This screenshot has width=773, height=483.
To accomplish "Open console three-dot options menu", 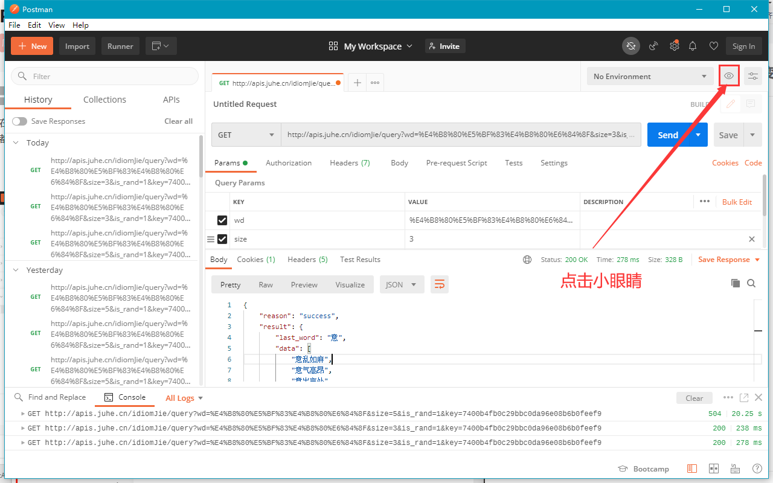I will [728, 397].
